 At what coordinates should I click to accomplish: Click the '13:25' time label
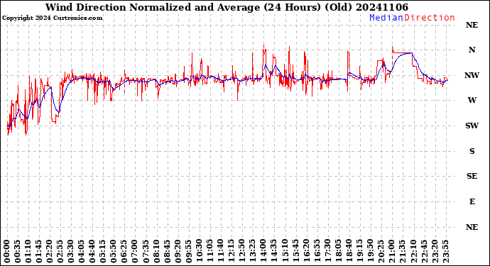(x=253, y=251)
